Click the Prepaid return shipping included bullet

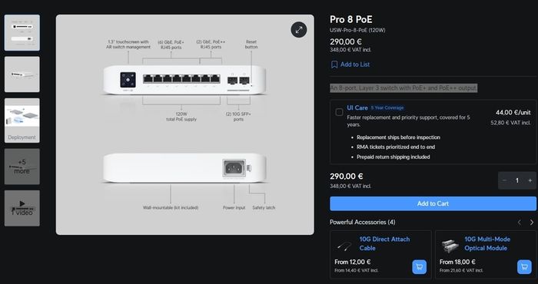[x=394, y=157]
